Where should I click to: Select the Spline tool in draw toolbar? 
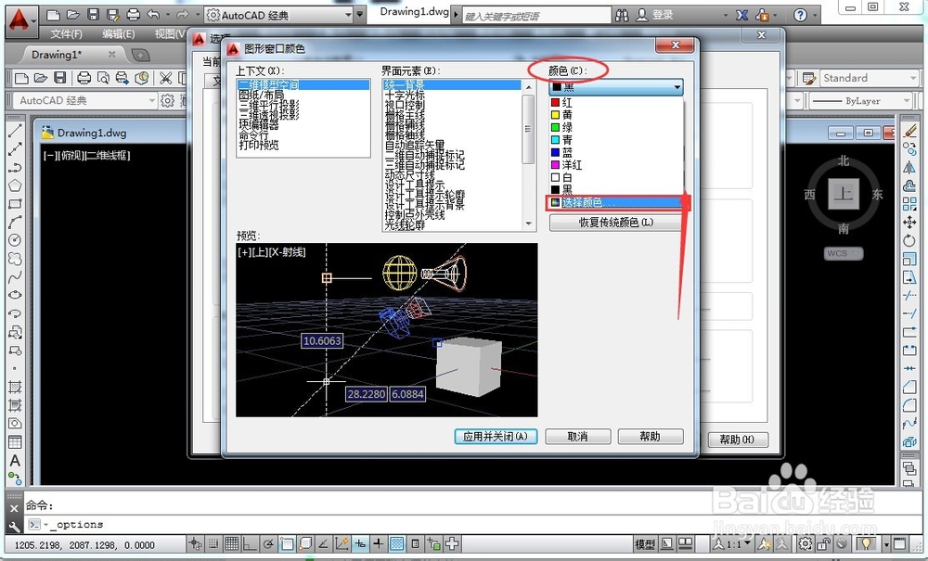(x=15, y=276)
